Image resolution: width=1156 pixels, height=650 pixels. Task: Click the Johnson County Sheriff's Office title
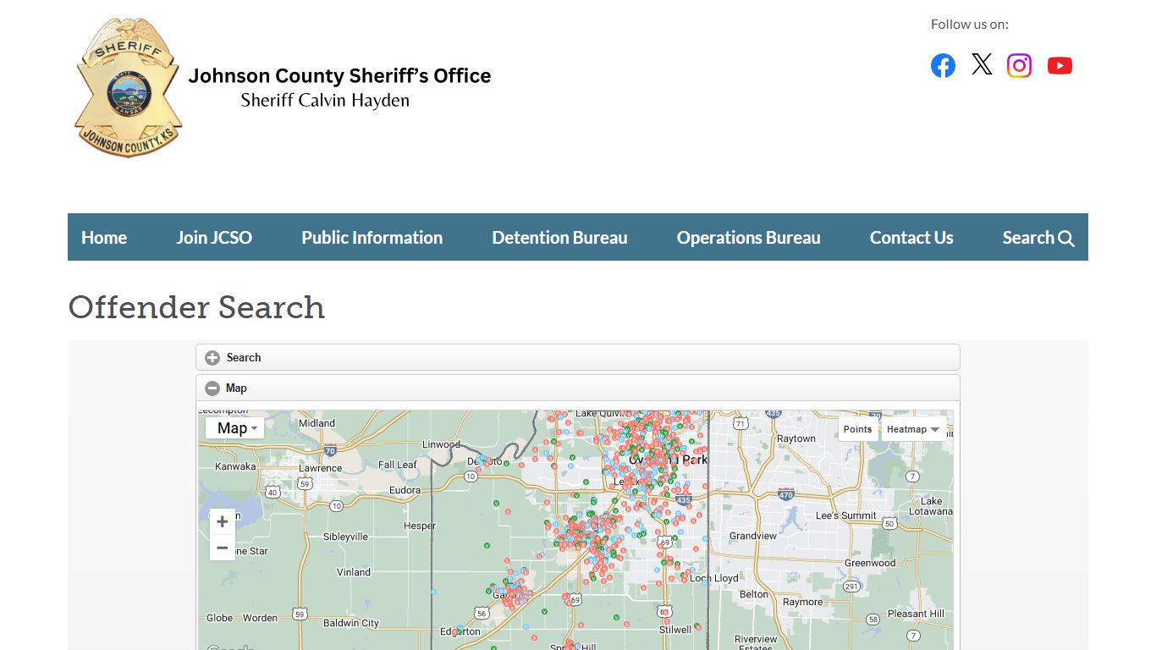(339, 75)
